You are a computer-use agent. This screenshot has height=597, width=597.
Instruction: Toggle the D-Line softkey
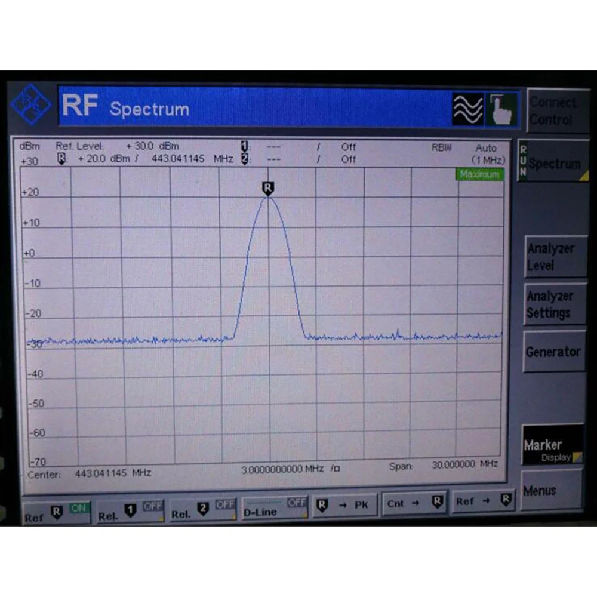[x=275, y=508]
